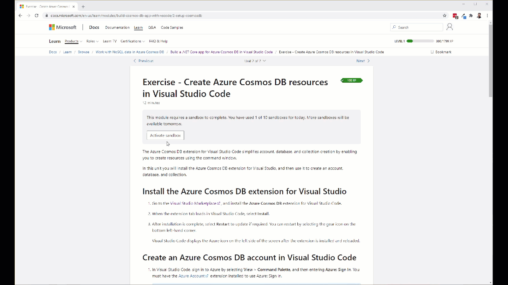Open Work with NoSQL data breadcrumb
This screenshot has width=508, height=285.
point(130,52)
